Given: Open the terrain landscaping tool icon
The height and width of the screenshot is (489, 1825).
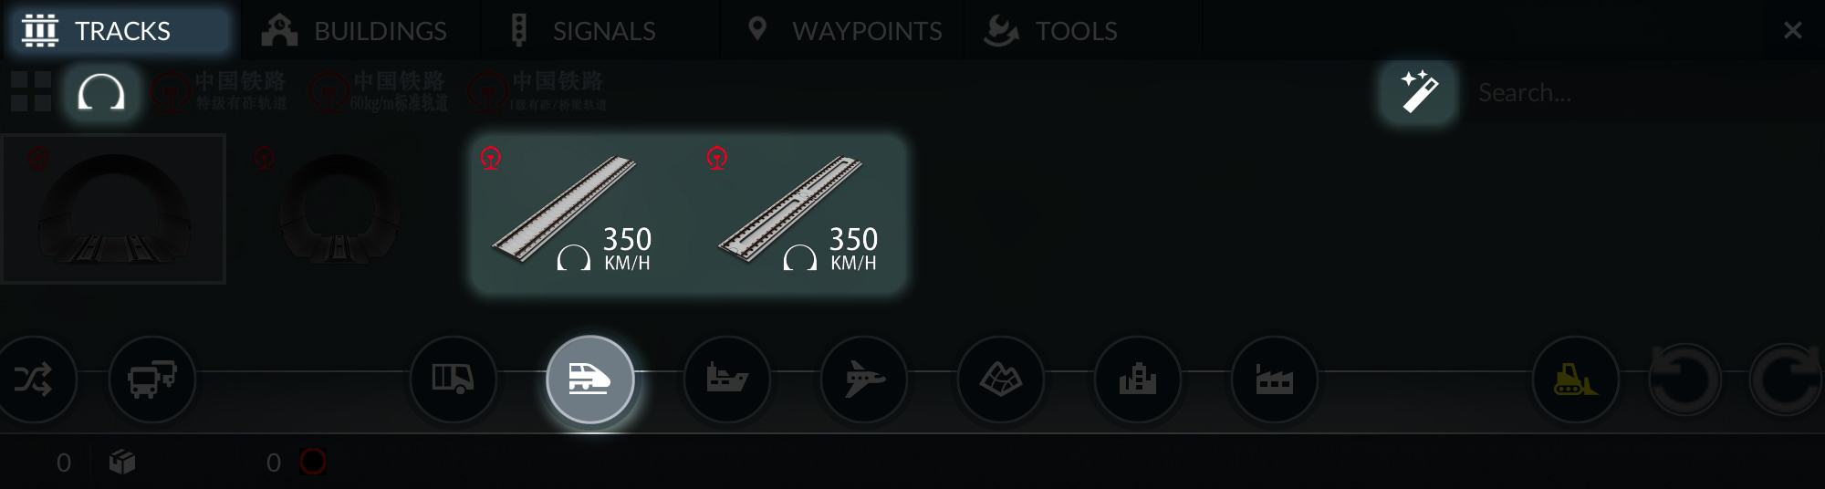Looking at the screenshot, I should coord(1001,380).
